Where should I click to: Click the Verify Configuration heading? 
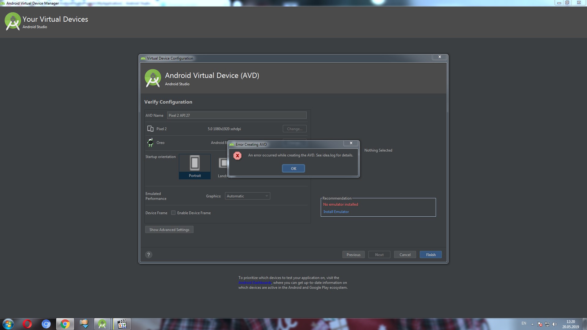pos(168,102)
